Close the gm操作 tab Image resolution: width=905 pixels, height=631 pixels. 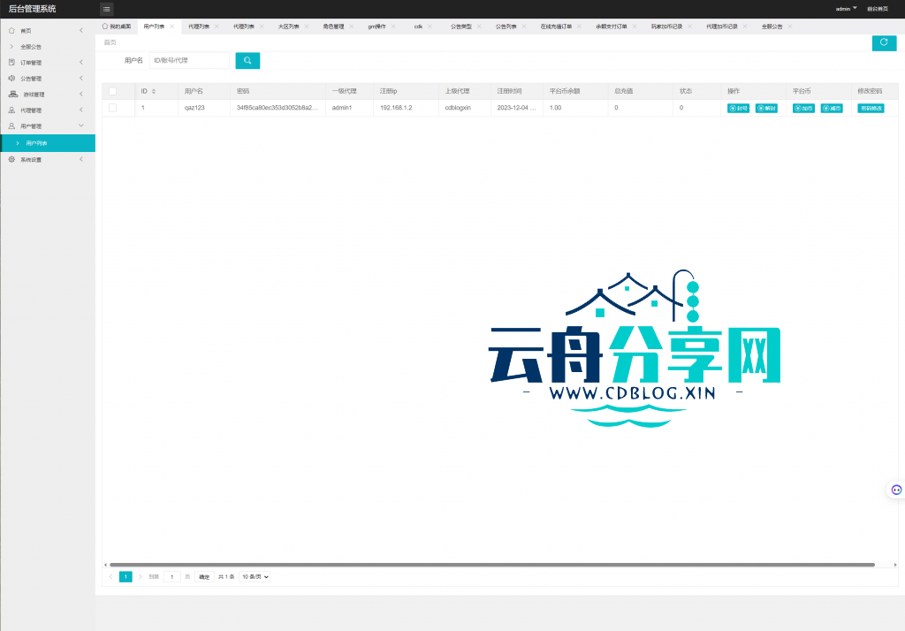[x=393, y=27]
